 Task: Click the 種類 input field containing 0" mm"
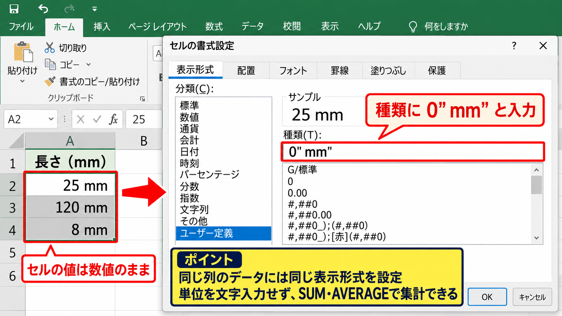click(x=412, y=152)
